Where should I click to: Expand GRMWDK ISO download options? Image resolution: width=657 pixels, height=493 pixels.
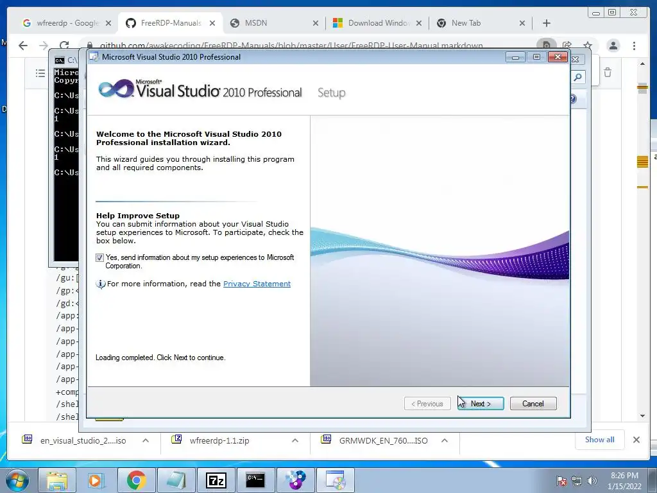tap(445, 440)
